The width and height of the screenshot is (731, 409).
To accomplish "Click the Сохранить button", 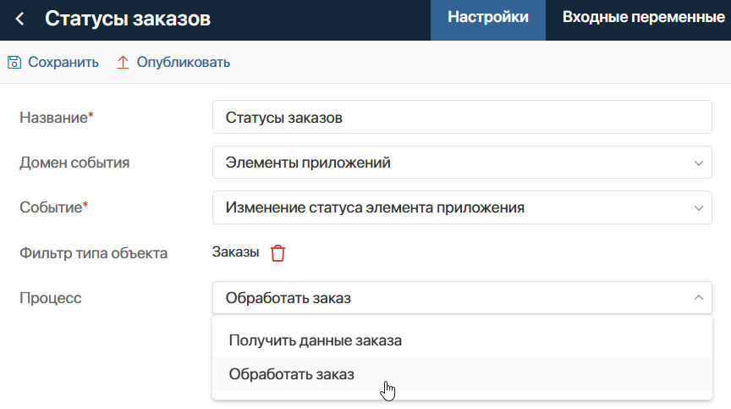I will coord(53,62).
